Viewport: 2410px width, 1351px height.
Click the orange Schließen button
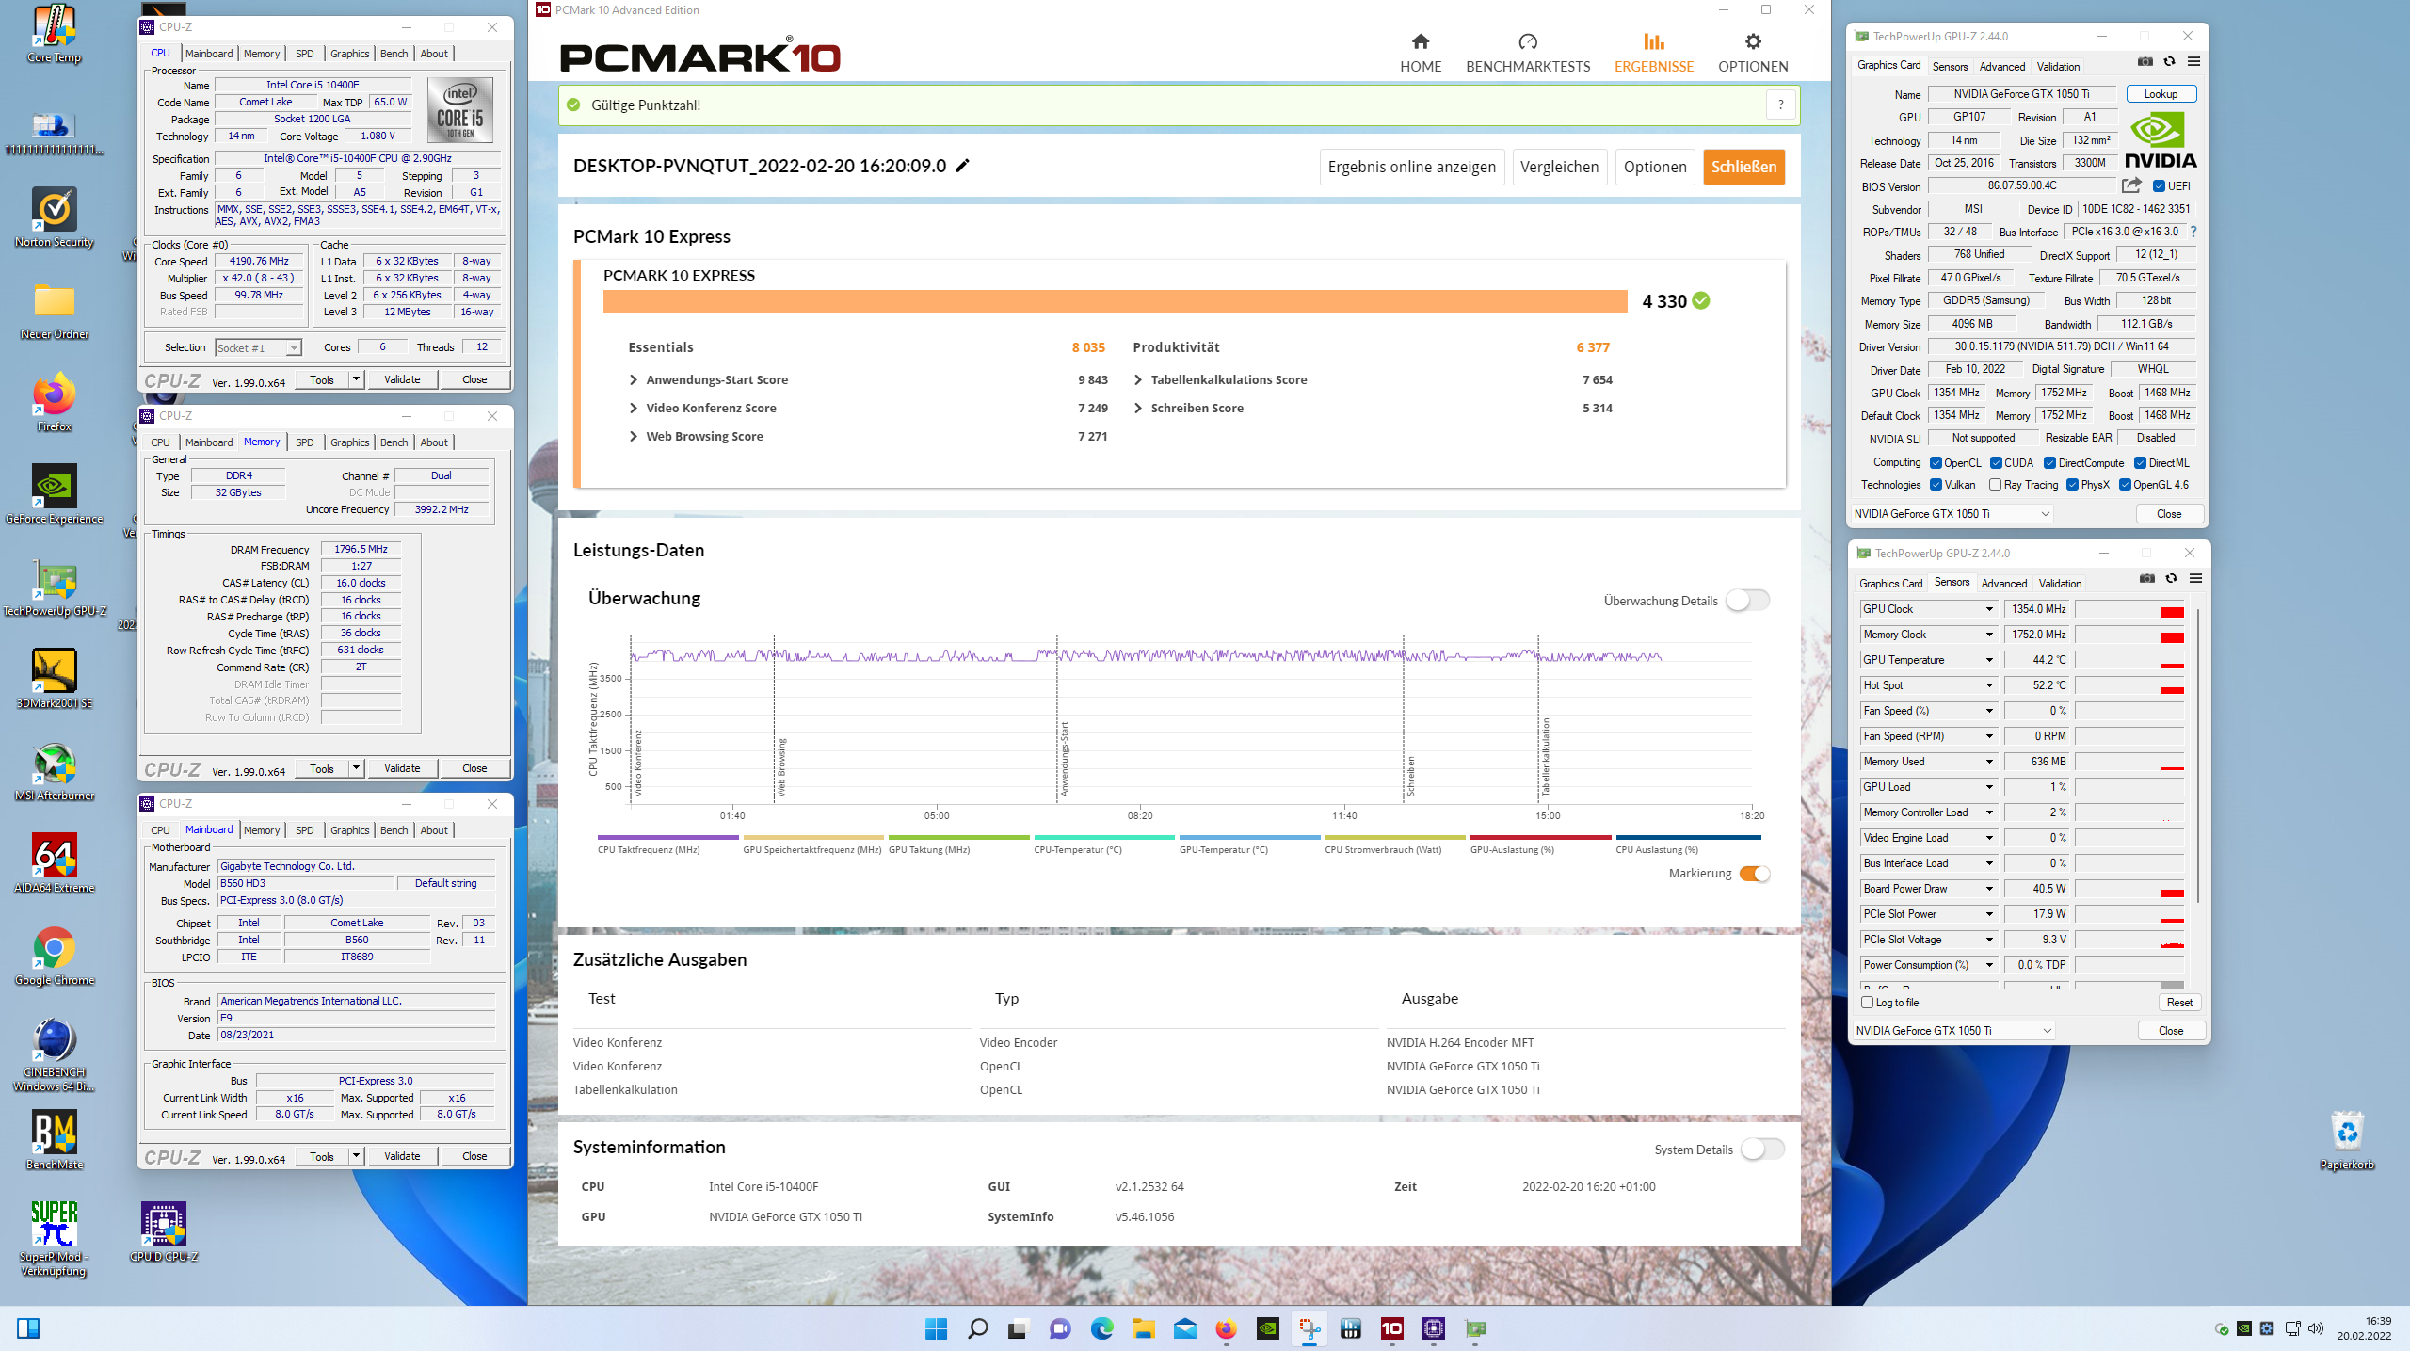[1743, 167]
